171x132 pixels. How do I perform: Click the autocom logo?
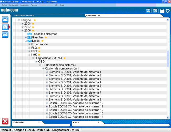click(x=9, y=10)
